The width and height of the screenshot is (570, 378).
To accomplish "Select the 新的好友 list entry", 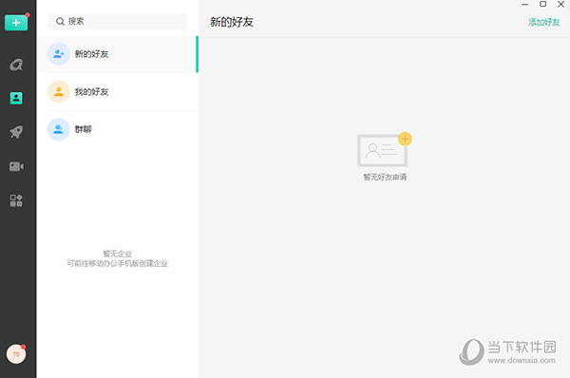I will 118,54.
